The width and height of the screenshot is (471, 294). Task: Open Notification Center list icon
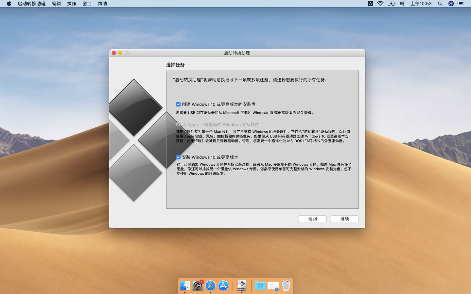[461, 4]
